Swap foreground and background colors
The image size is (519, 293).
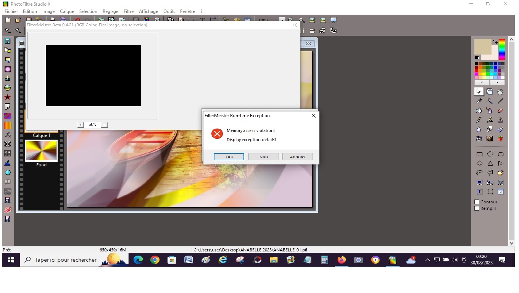coord(495,41)
